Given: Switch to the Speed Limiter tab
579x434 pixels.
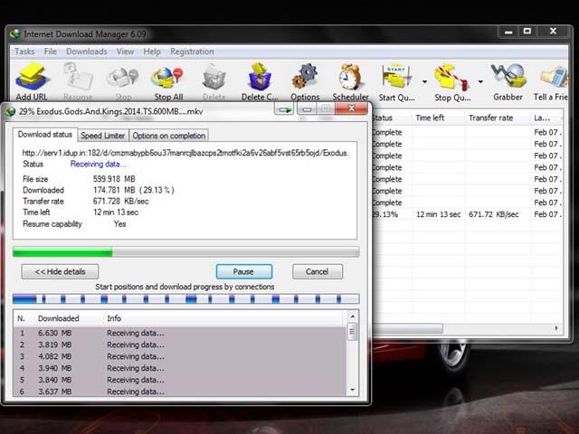Looking at the screenshot, I should [102, 136].
